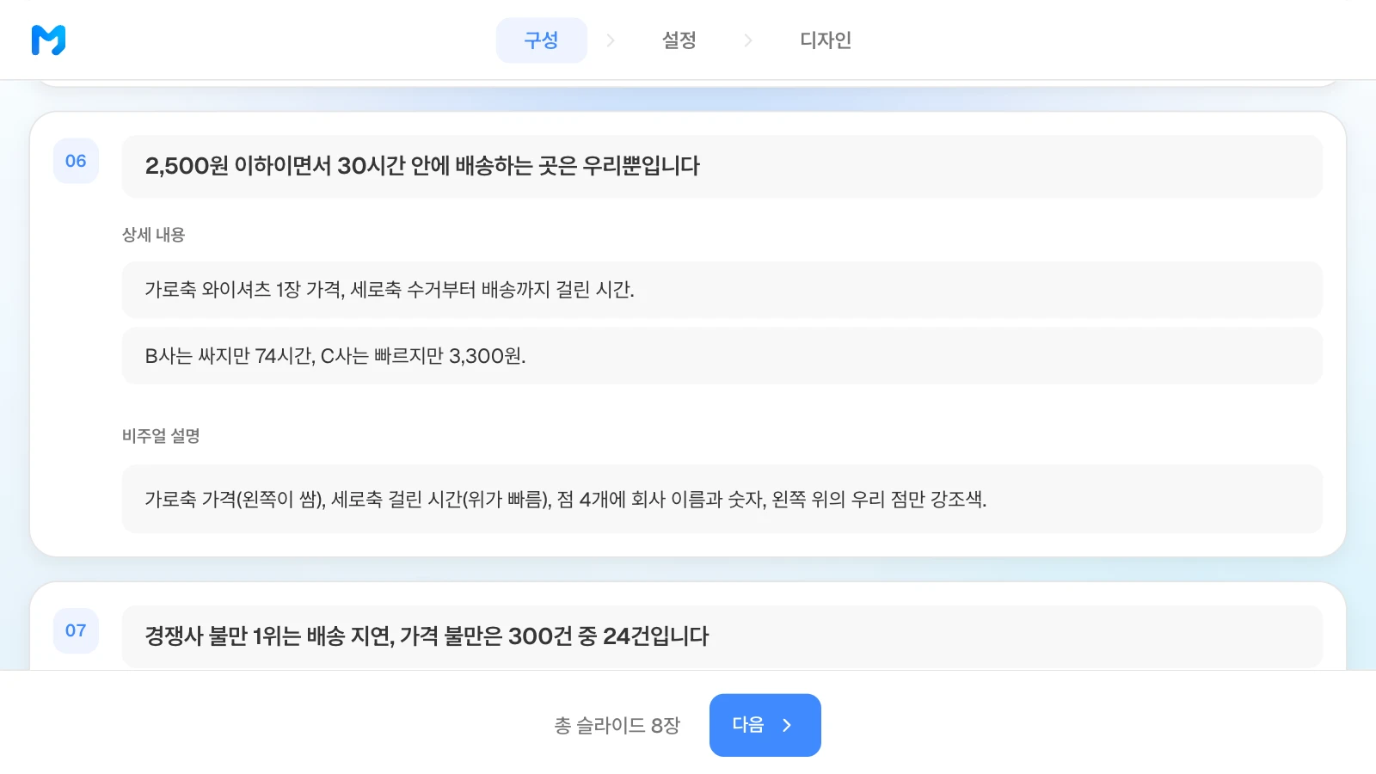Edit slide 06 title field about 2,500원
The height and width of the screenshot is (774, 1376).
coord(722,166)
